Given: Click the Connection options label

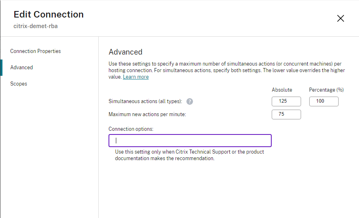Looking at the screenshot, I should tap(131, 129).
